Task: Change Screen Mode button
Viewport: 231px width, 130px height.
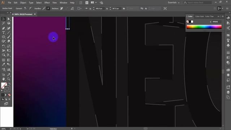Action: 6,104
